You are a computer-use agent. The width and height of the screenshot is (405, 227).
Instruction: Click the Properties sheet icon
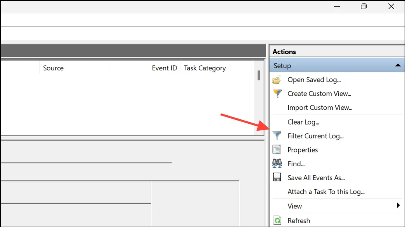pyautogui.click(x=277, y=150)
